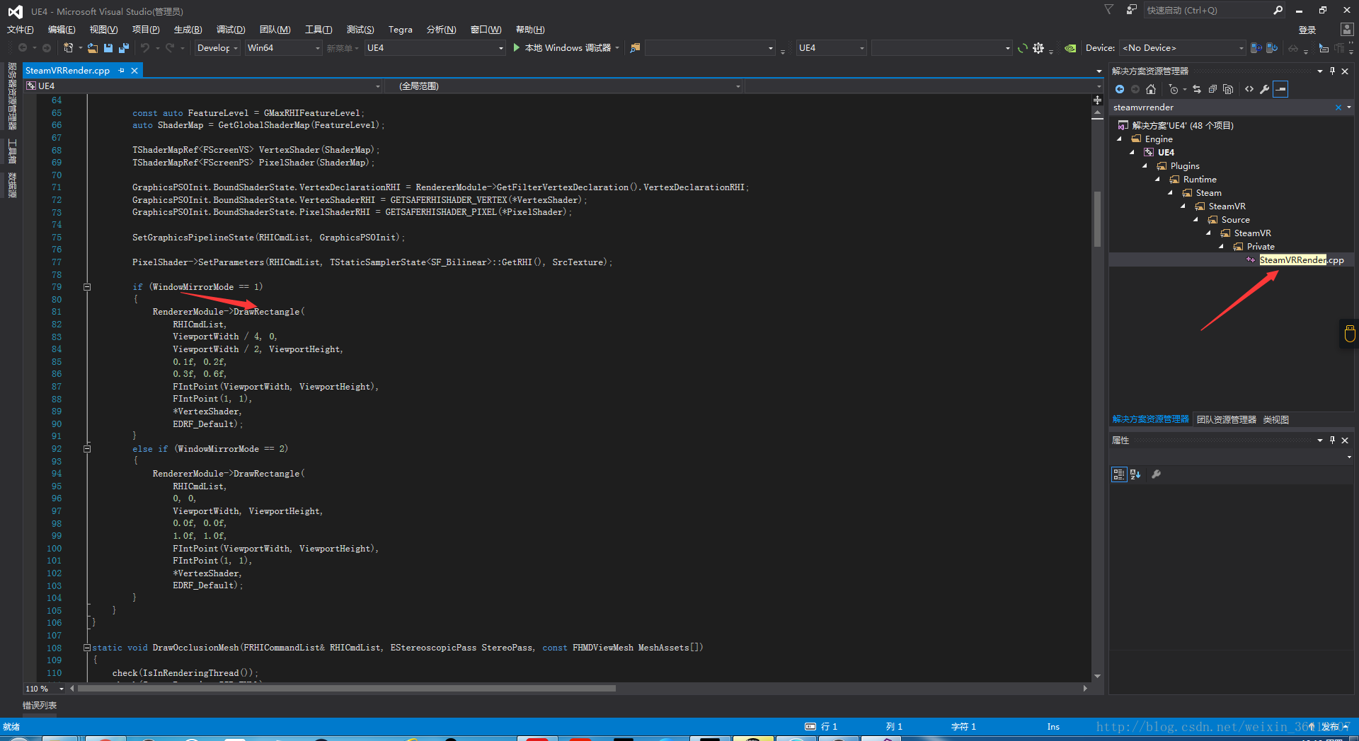Collapse the Engine folder node
The width and height of the screenshot is (1359, 741).
1119,139
